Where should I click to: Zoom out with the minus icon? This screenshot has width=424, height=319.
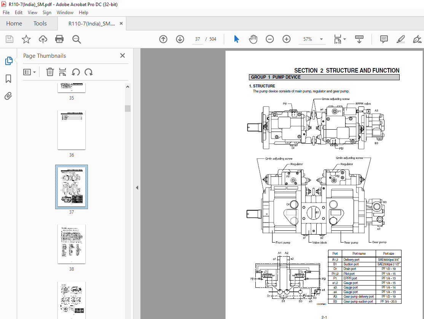(x=269, y=39)
